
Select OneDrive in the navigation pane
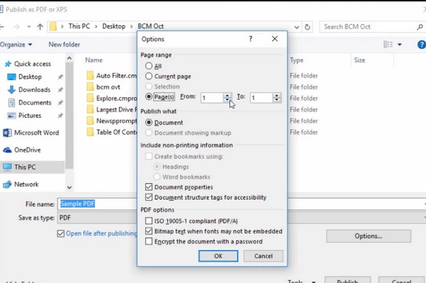(x=22, y=150)
